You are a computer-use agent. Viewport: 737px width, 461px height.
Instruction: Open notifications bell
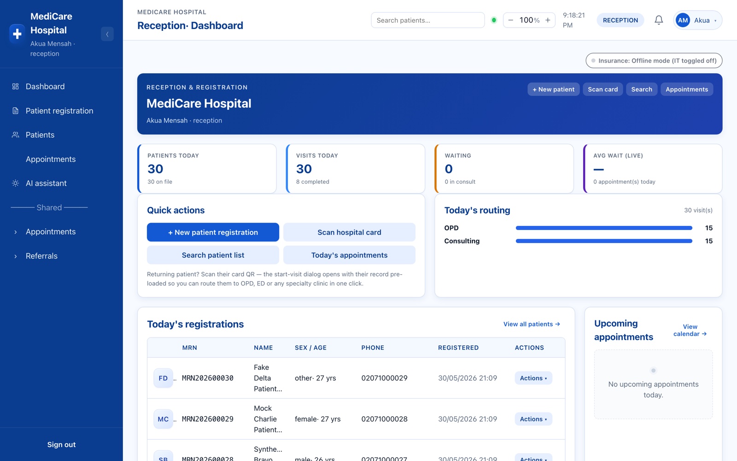[659, 20]
